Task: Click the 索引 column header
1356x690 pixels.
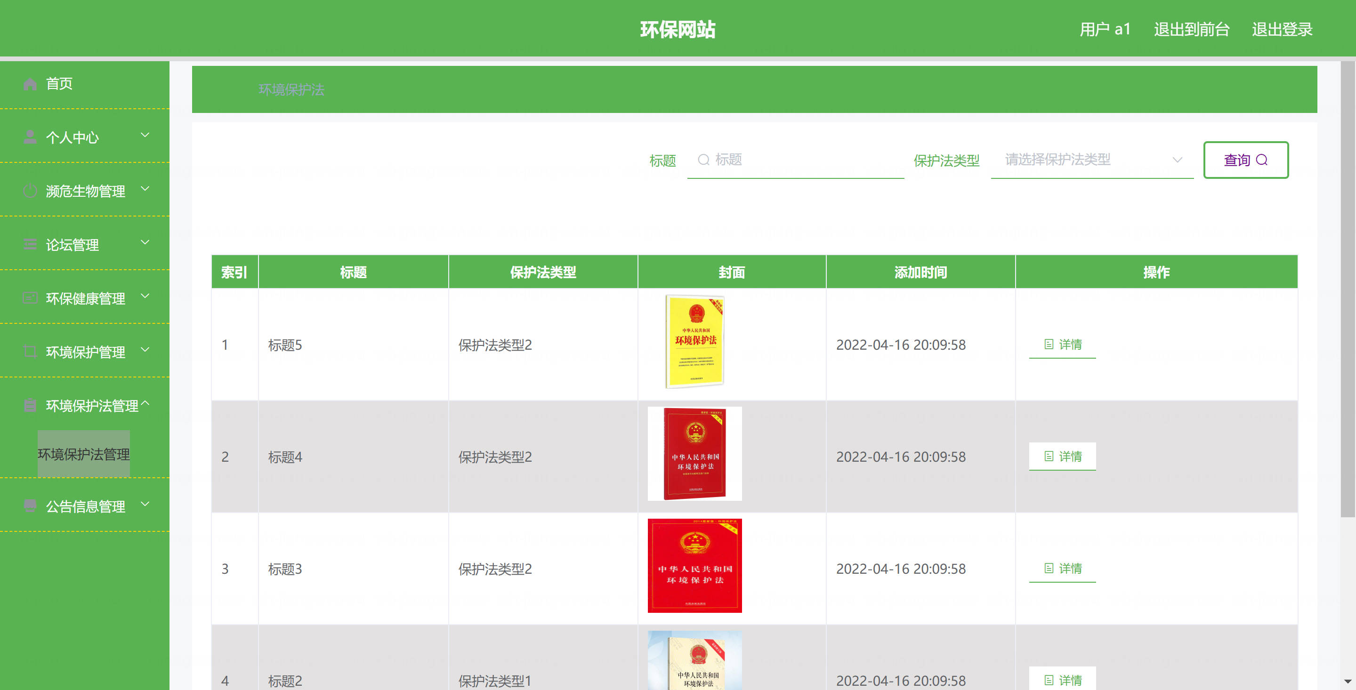Action: pyautogui.click(x=234, y=272)
